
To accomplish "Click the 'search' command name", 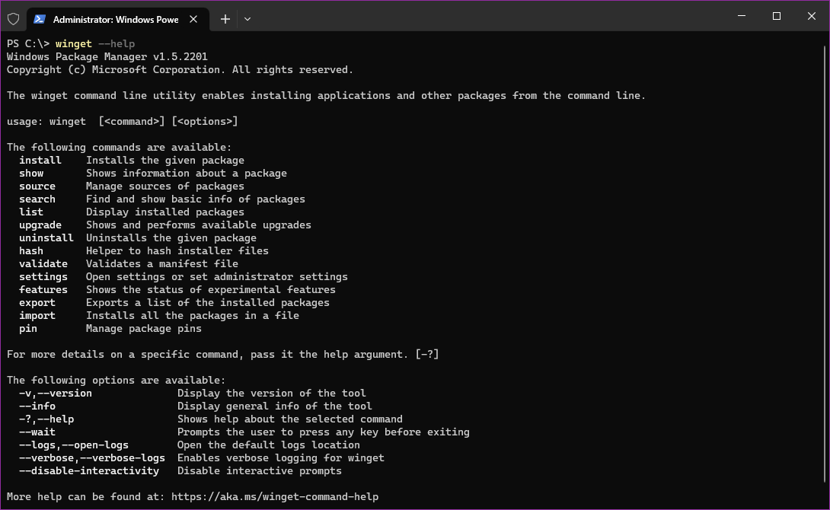I will [37, 199].
